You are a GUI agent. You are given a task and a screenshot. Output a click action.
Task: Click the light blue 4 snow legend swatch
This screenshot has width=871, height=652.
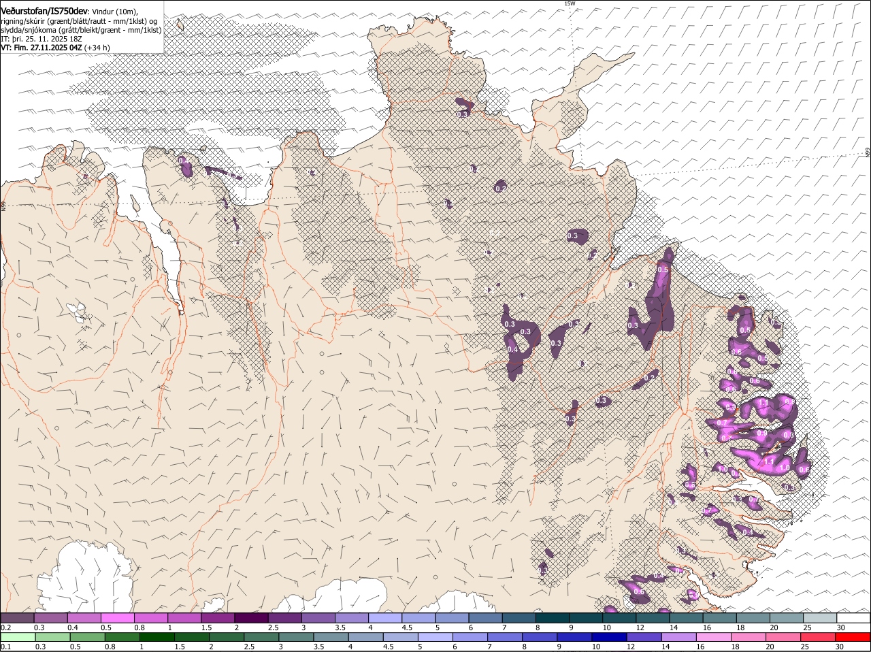[384, 618]
